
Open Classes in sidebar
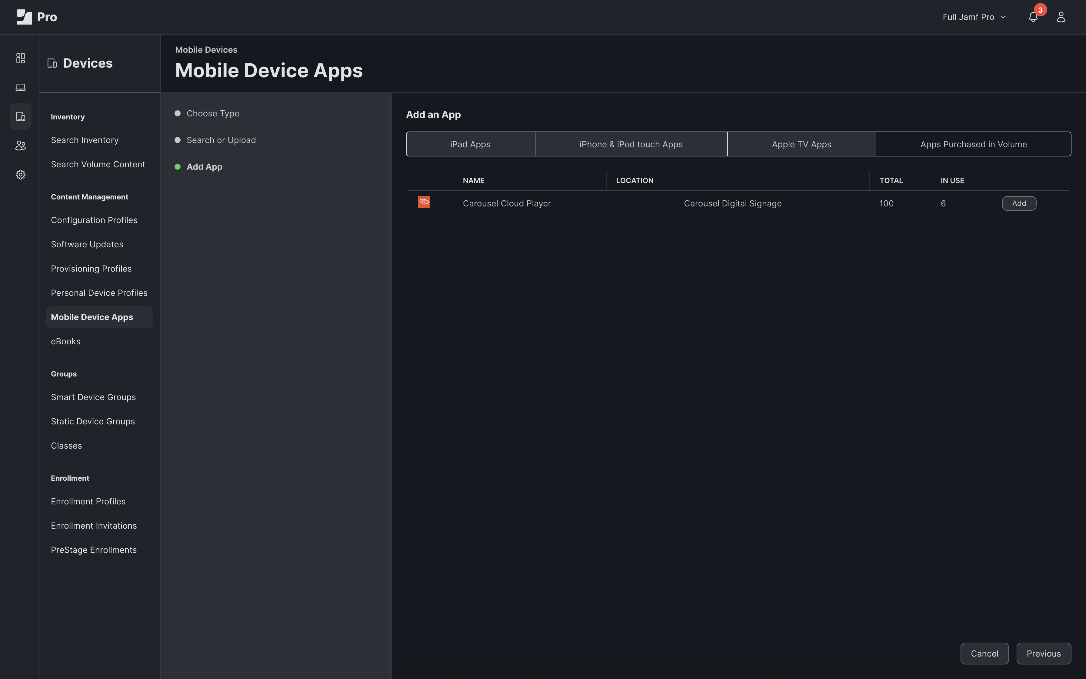coord(66,446)
